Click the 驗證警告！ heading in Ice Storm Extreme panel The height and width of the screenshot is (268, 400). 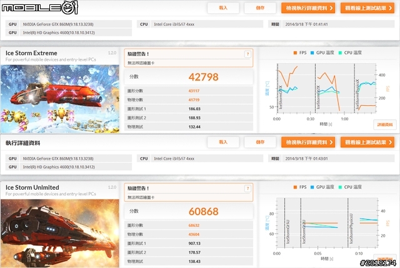tap(138, 54)
